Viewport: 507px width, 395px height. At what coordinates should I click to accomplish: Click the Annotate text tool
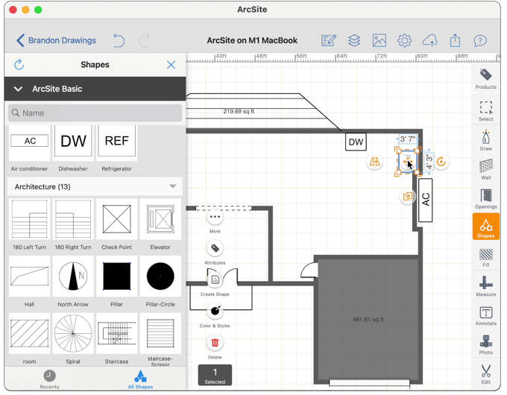[x=485, y=315]
